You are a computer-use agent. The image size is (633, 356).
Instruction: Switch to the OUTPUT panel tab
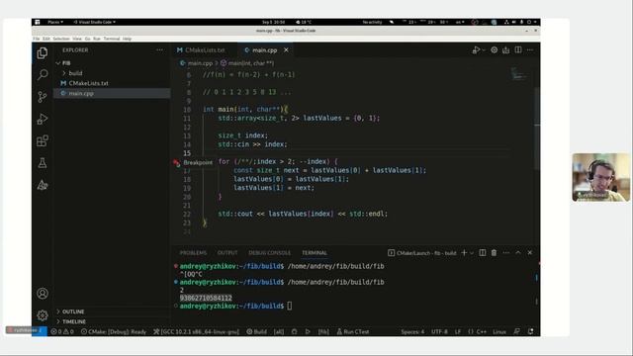227,253
